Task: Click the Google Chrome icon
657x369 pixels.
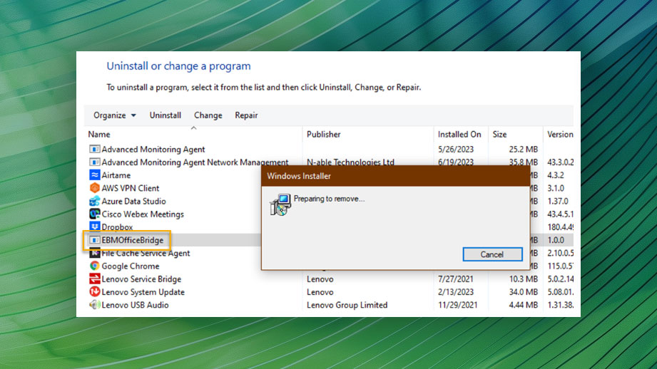Action: click(x=95, y=266)
